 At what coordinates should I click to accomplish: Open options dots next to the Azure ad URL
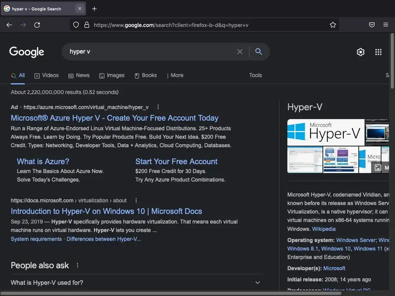158,107
